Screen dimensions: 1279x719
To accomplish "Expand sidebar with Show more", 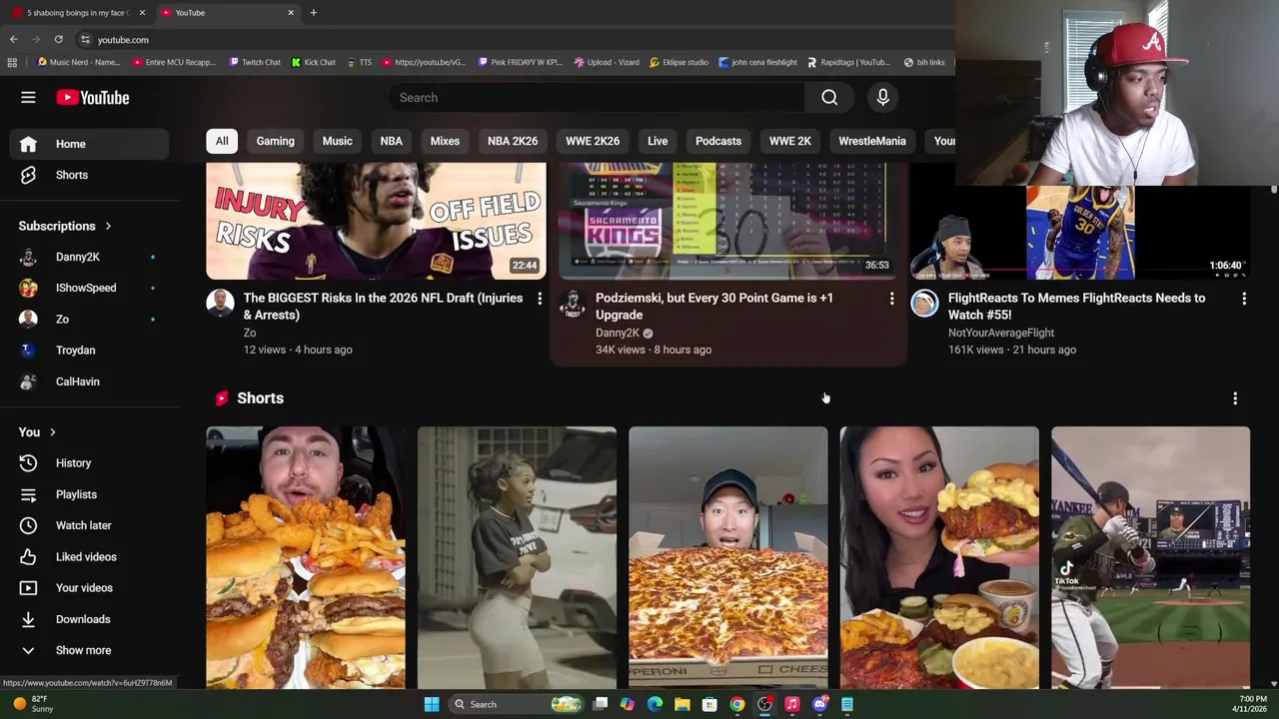I will point(90,650).
